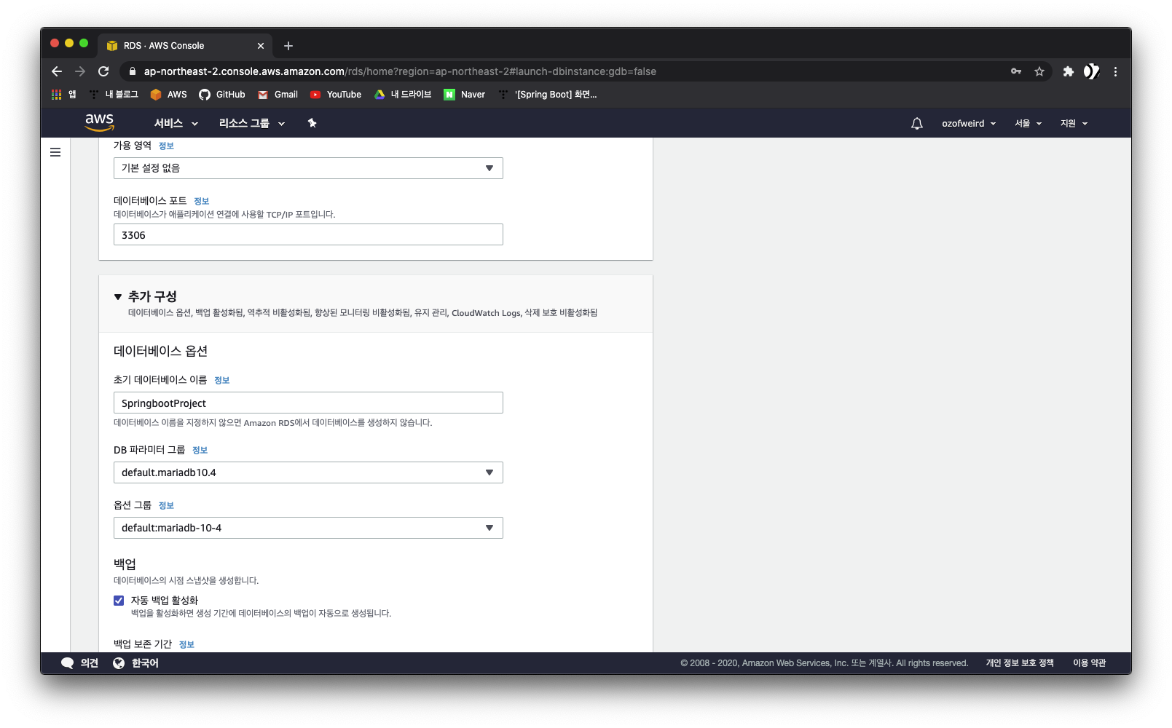The height and width of the screenshot is (728, 1172).
Task: Open the Apps bookmark grid
Action: (x=63, y=95)
